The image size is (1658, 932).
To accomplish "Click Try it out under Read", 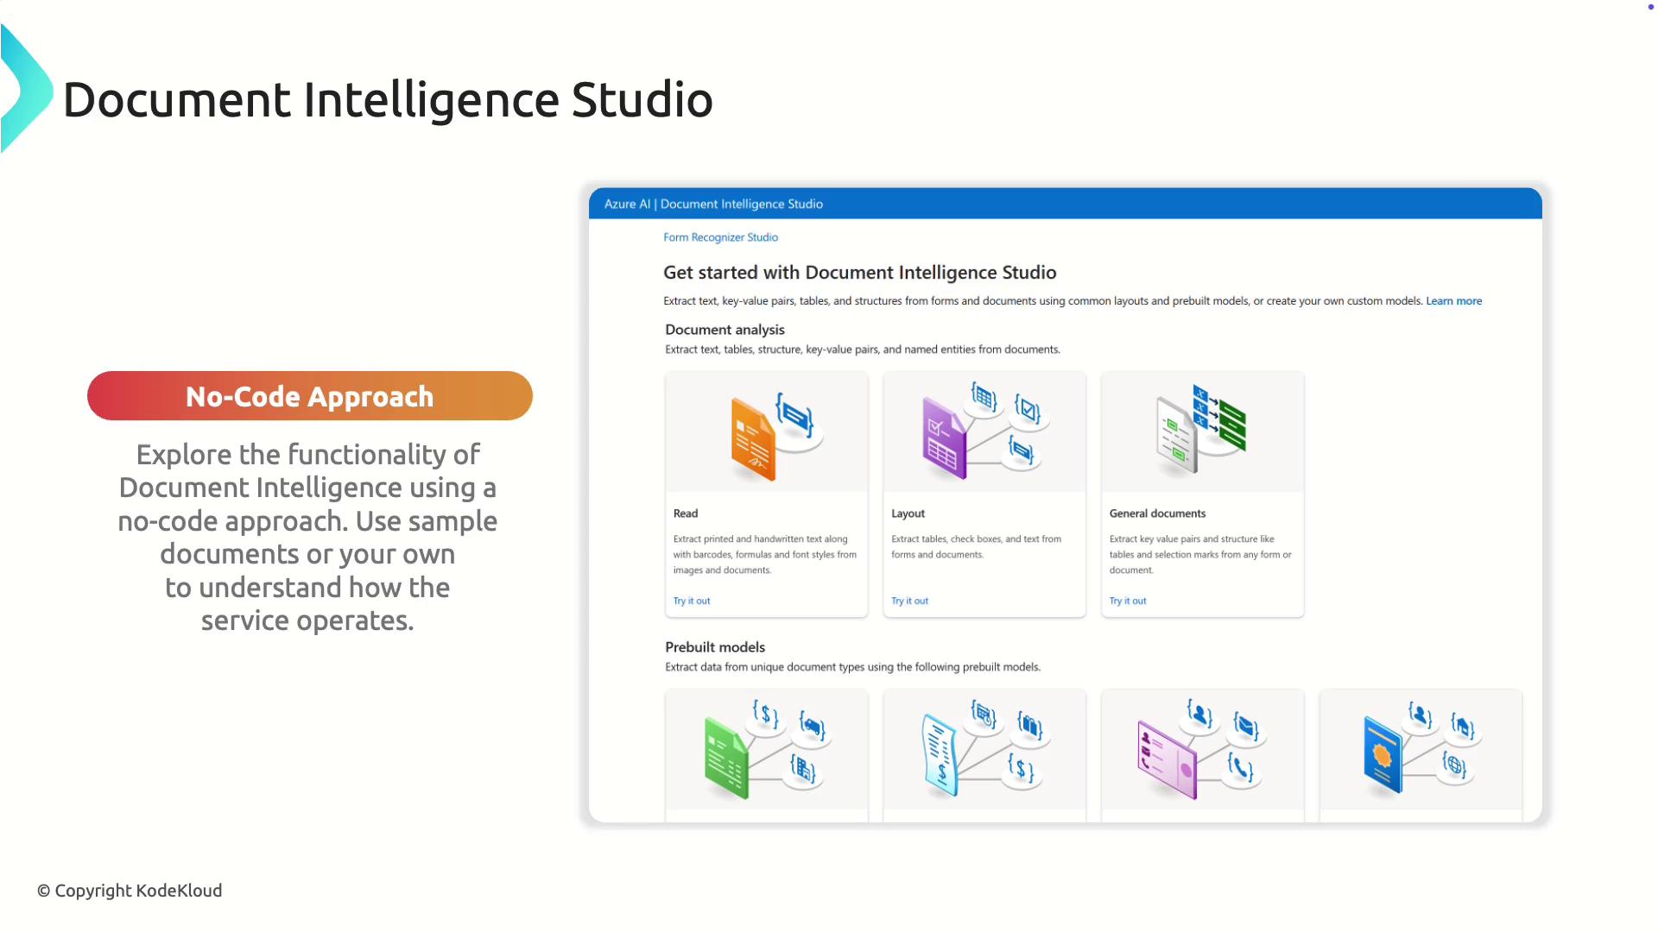I will 692,601.
